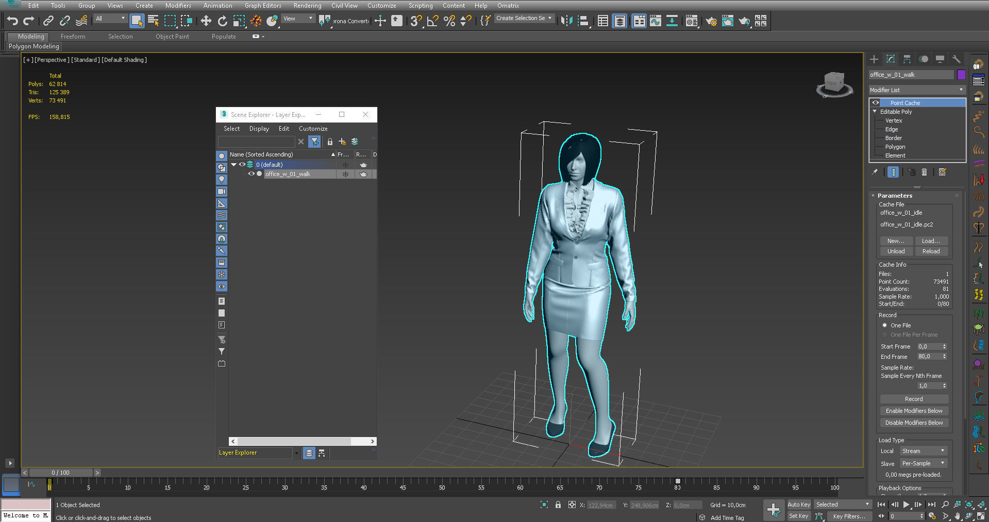
Task: Open the Utilities wrench panel tab
Action: (957, 59)
